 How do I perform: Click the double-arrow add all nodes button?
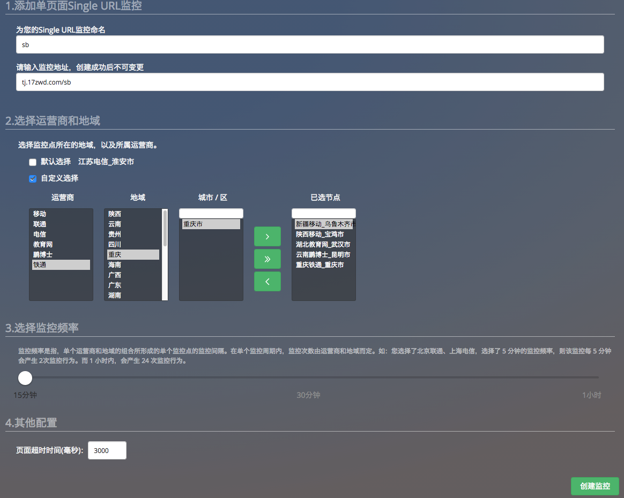point(267,259)
